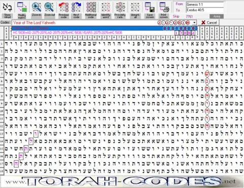Click boxed purple letter in matrix row 13
Screen dimensions: 244x188
[36, 134]
